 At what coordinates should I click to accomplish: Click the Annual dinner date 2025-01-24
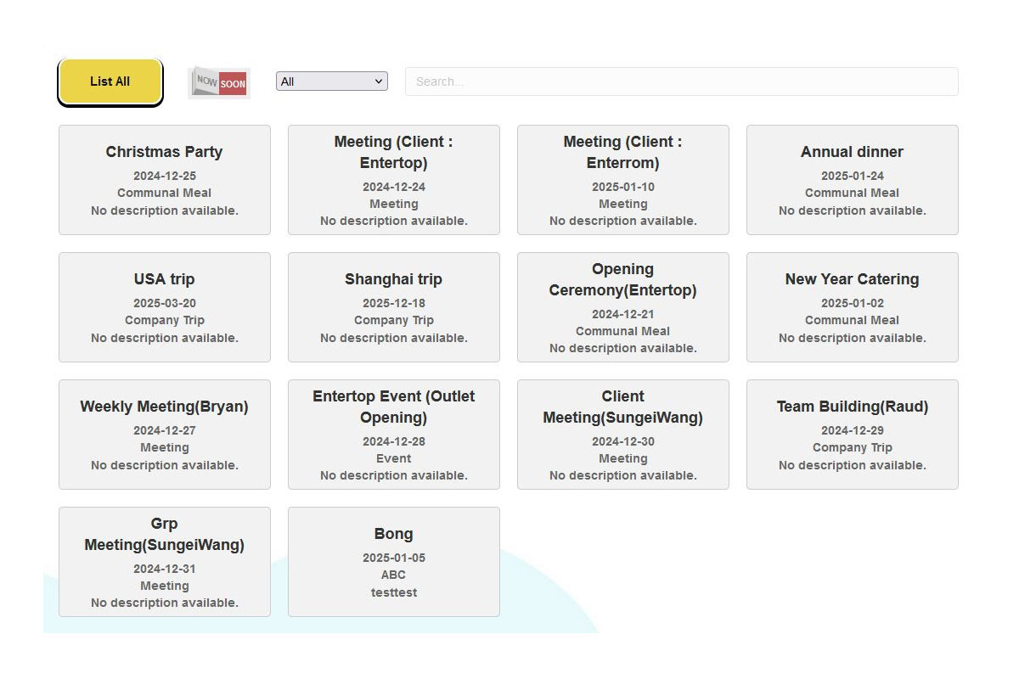(x=852, y=176)
